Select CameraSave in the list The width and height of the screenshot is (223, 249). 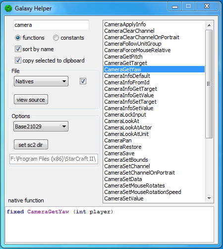[154, 153]
